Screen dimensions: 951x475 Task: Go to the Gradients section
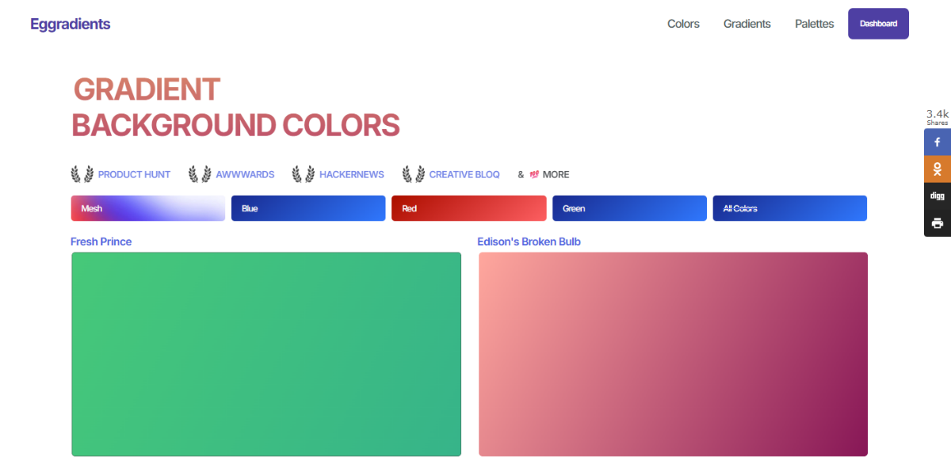pyautogui.click(x=747, y=24)
